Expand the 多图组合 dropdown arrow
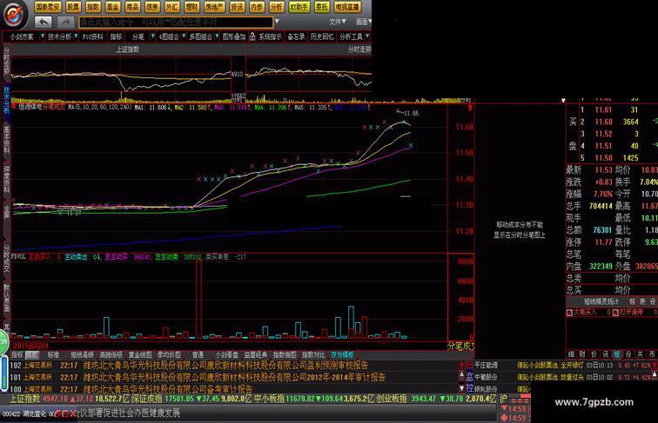The height and width of the screenshot is (423, 658). tap(217, 36)
